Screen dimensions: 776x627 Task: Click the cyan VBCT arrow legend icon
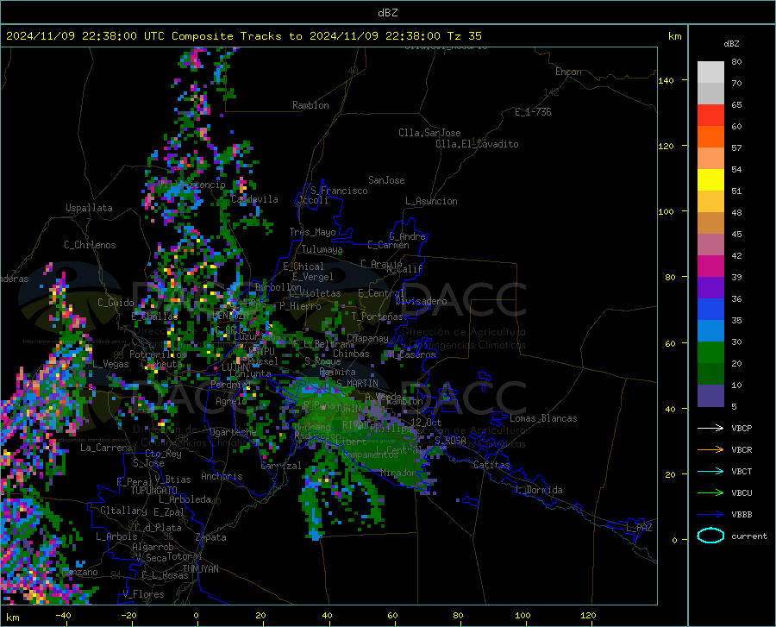pyautogui.click(x=710, y=471)
